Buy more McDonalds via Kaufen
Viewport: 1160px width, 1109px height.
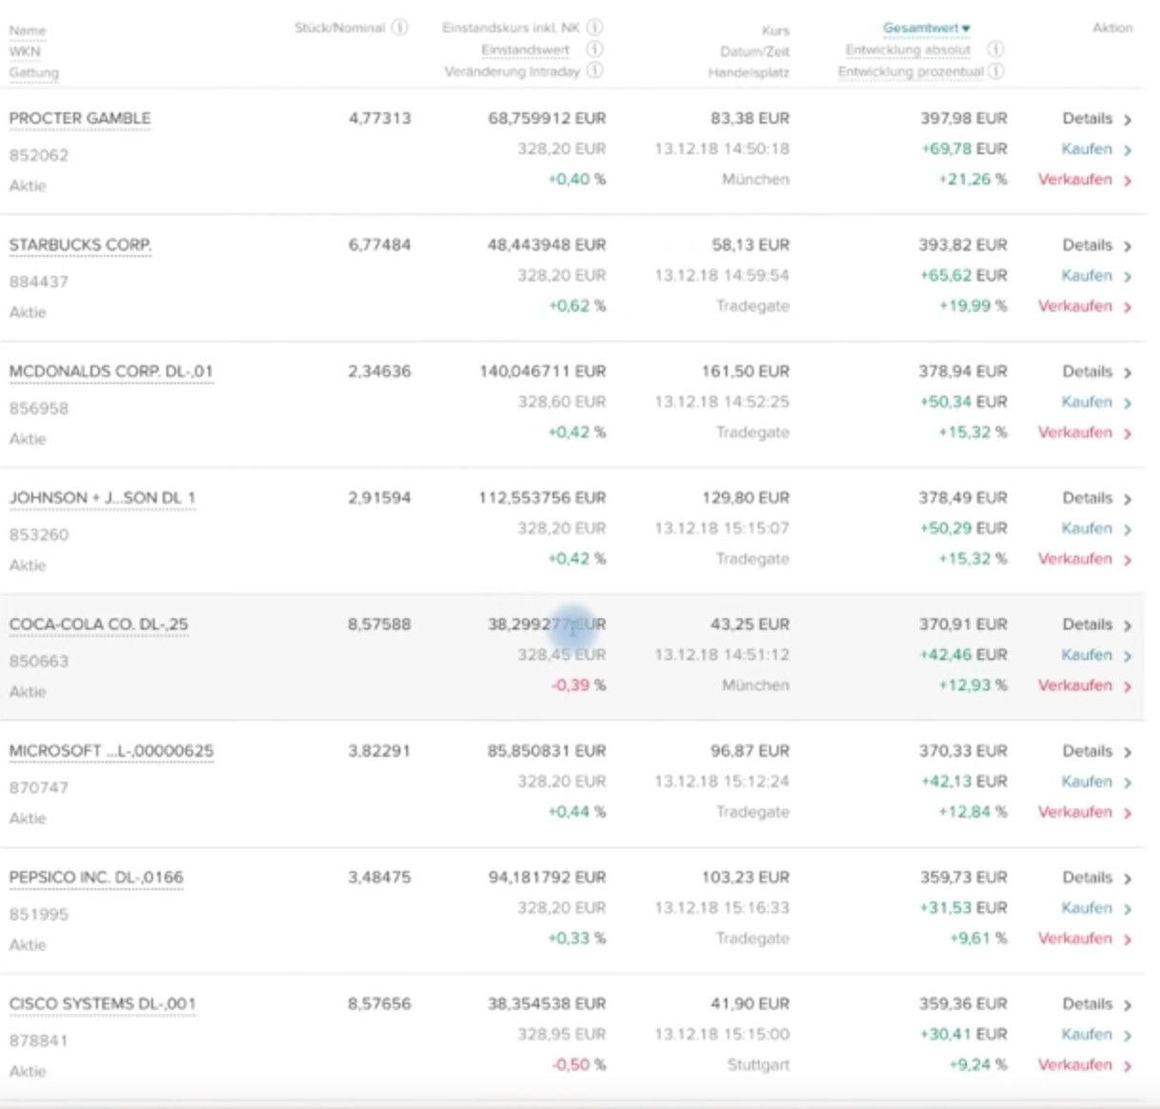pos(1086,401)
